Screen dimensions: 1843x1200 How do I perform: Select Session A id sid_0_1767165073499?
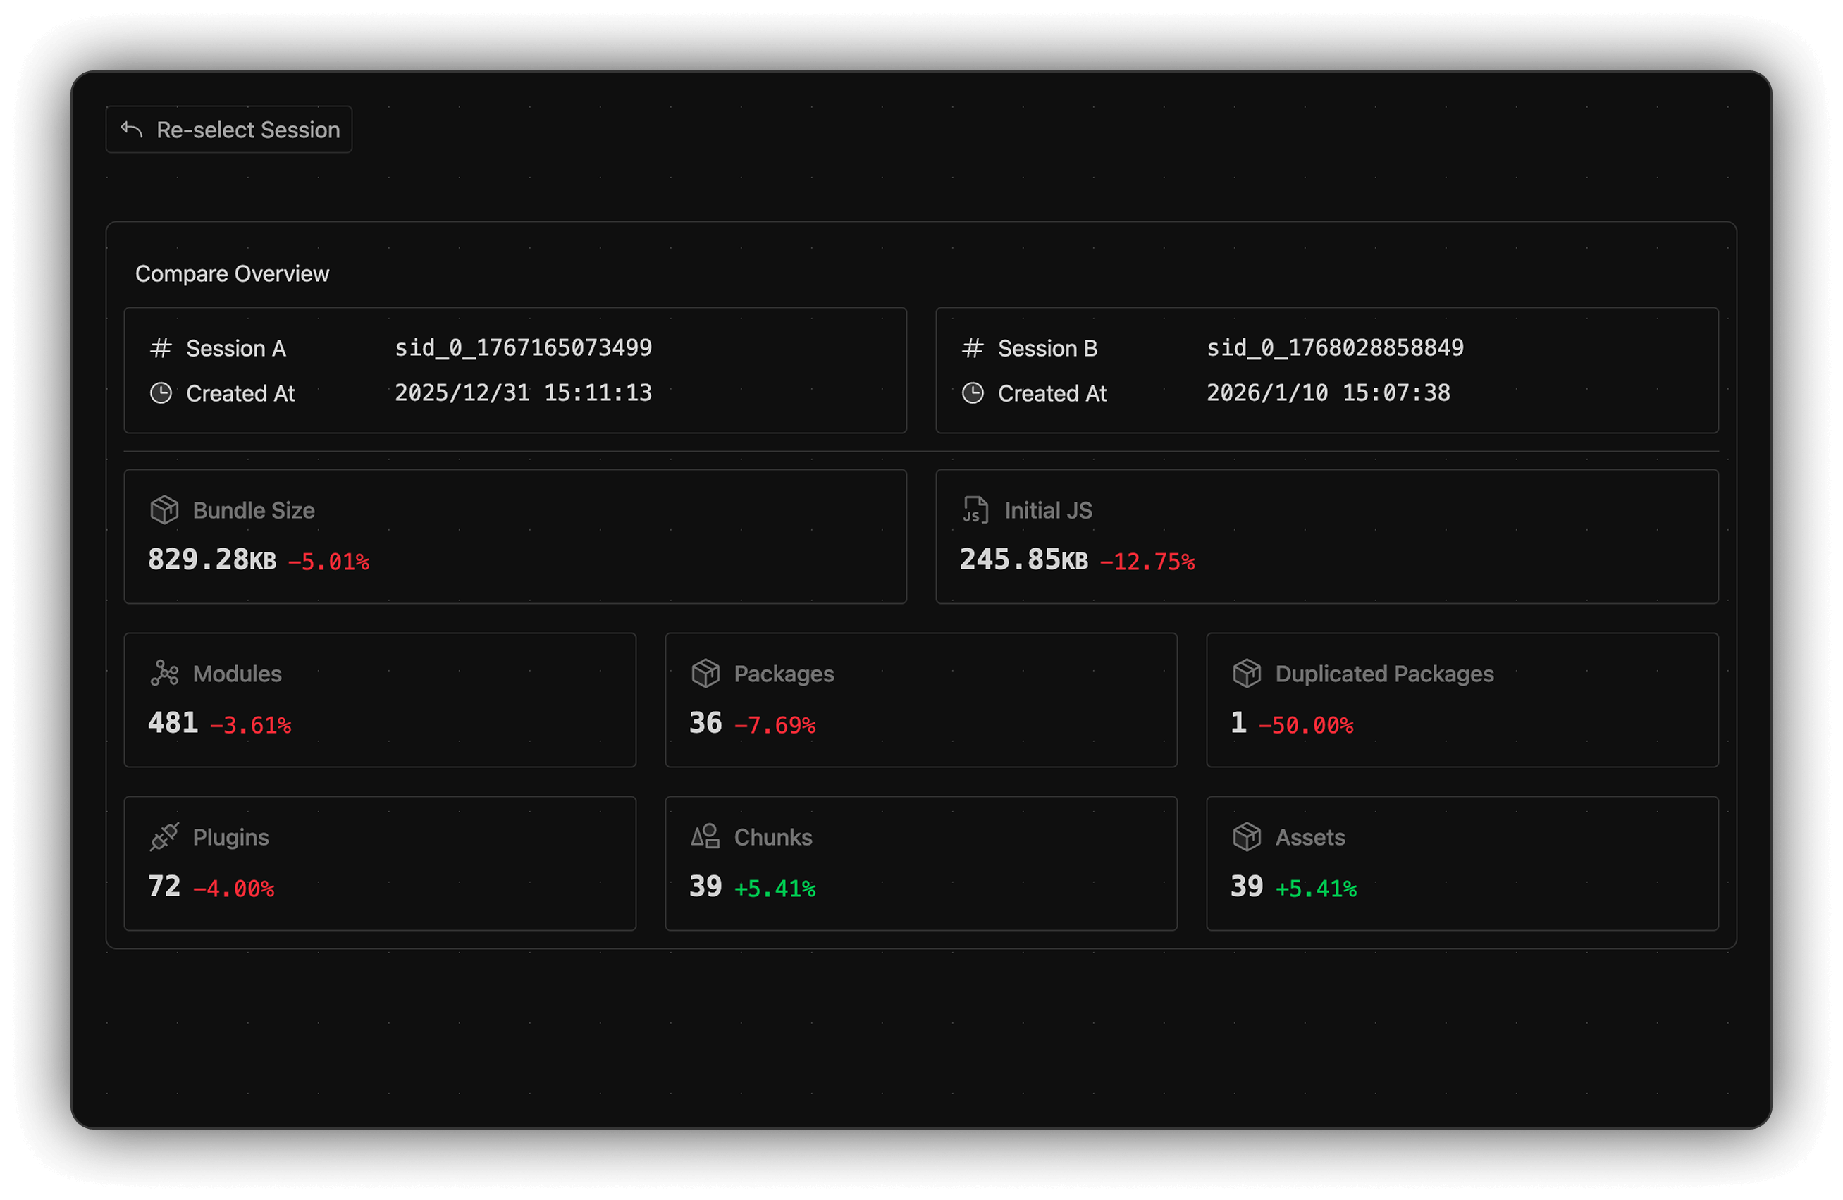524,347
